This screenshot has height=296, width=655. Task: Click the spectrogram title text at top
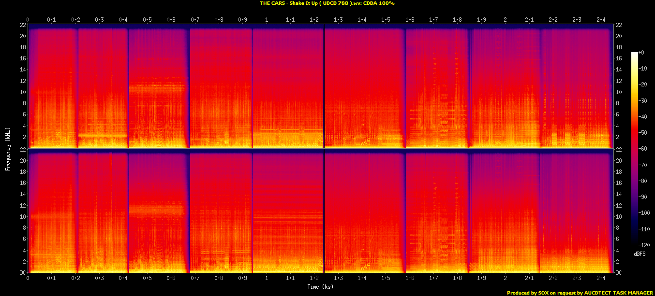[x=327, y=3]
